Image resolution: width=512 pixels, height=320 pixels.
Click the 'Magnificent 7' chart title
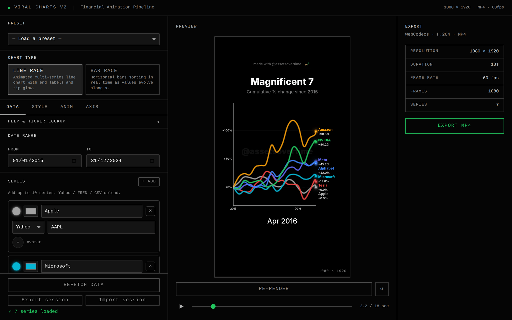(282, 82)
